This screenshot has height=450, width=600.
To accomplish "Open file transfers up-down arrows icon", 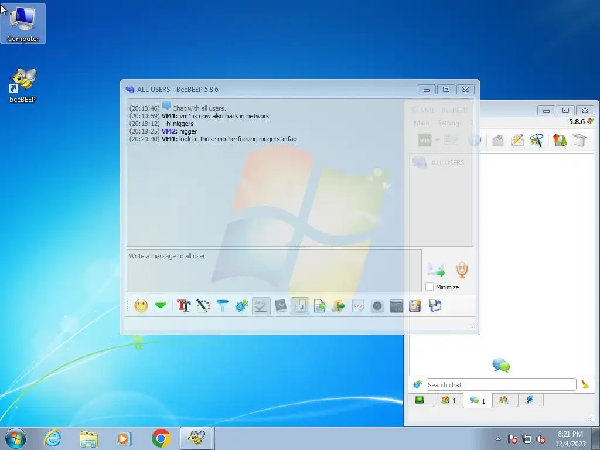I will click(560, 140).
